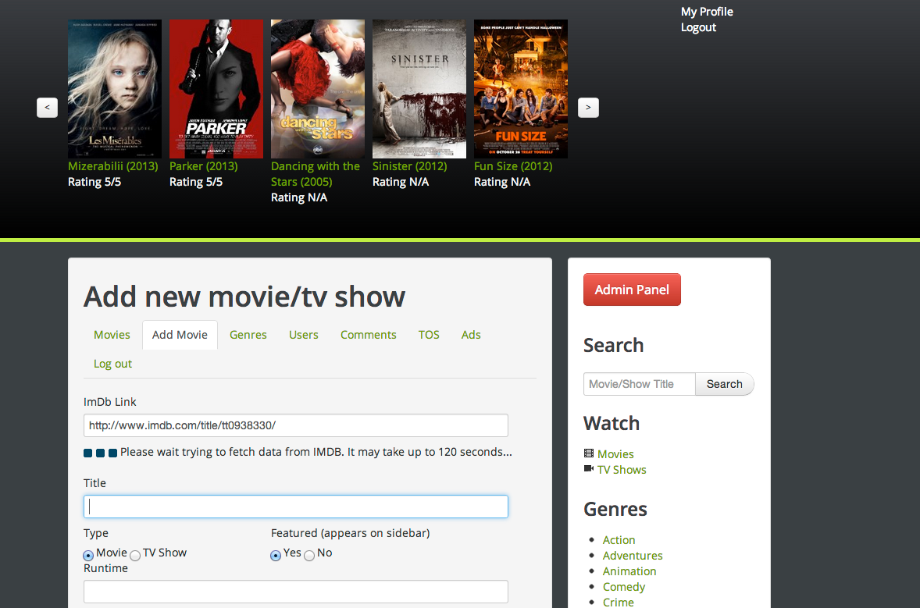Select the Fun Size poster image
The image size is (920, 608).
pyautogui.click(x=521, y=89)
